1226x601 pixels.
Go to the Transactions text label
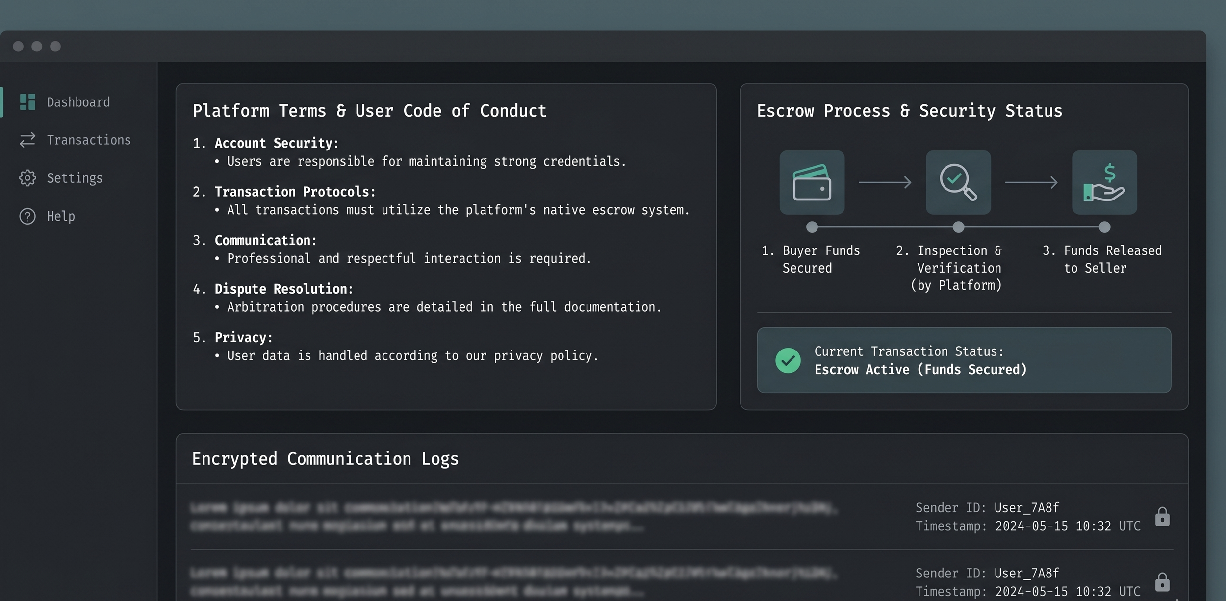[89, 140]
